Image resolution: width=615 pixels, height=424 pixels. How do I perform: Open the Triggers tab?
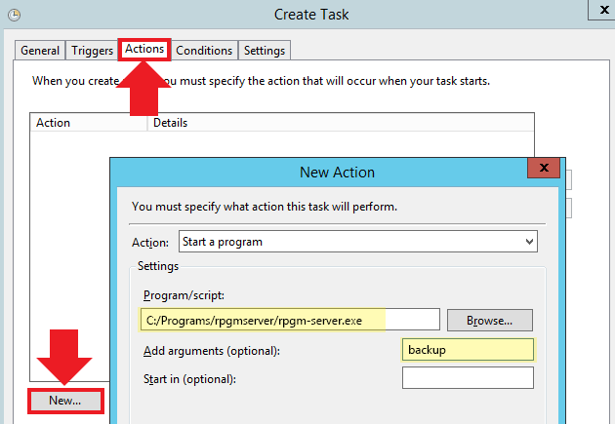click(x=91, y=51)
